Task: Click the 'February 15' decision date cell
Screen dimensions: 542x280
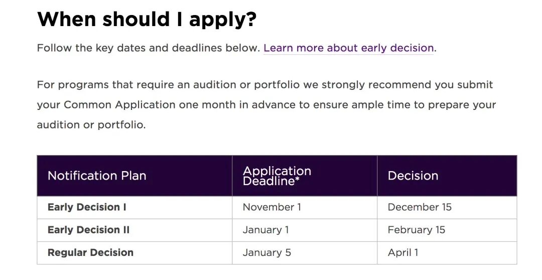Action: [x=416, y=230]
